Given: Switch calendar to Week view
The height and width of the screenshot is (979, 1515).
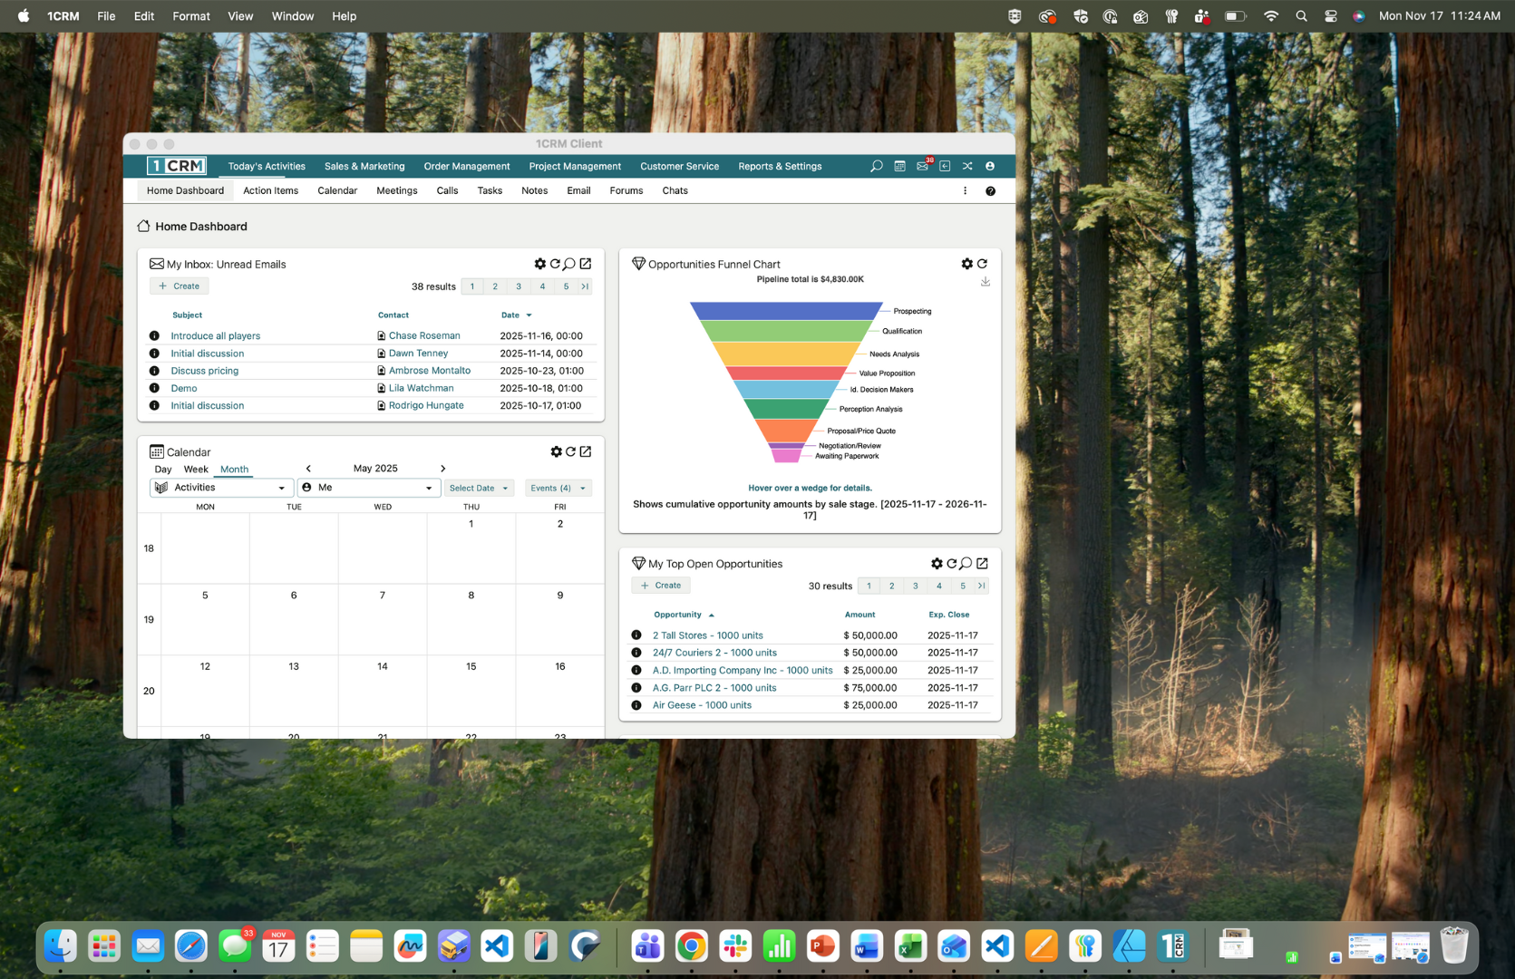Looking at the screenshot, I should [x=196, y=470].
